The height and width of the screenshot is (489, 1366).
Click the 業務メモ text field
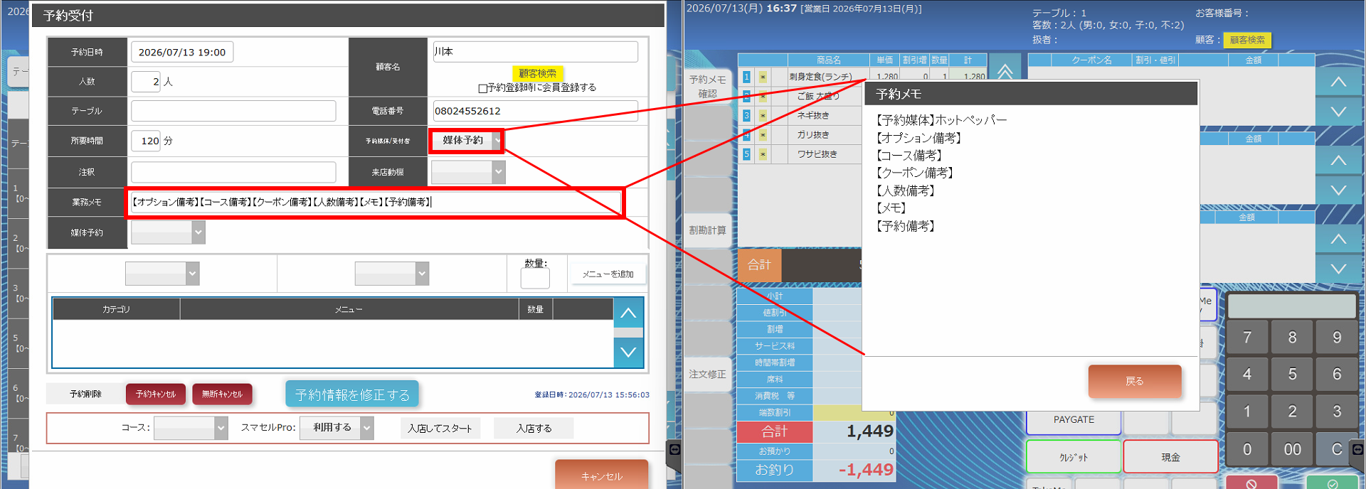click(376, 202)
